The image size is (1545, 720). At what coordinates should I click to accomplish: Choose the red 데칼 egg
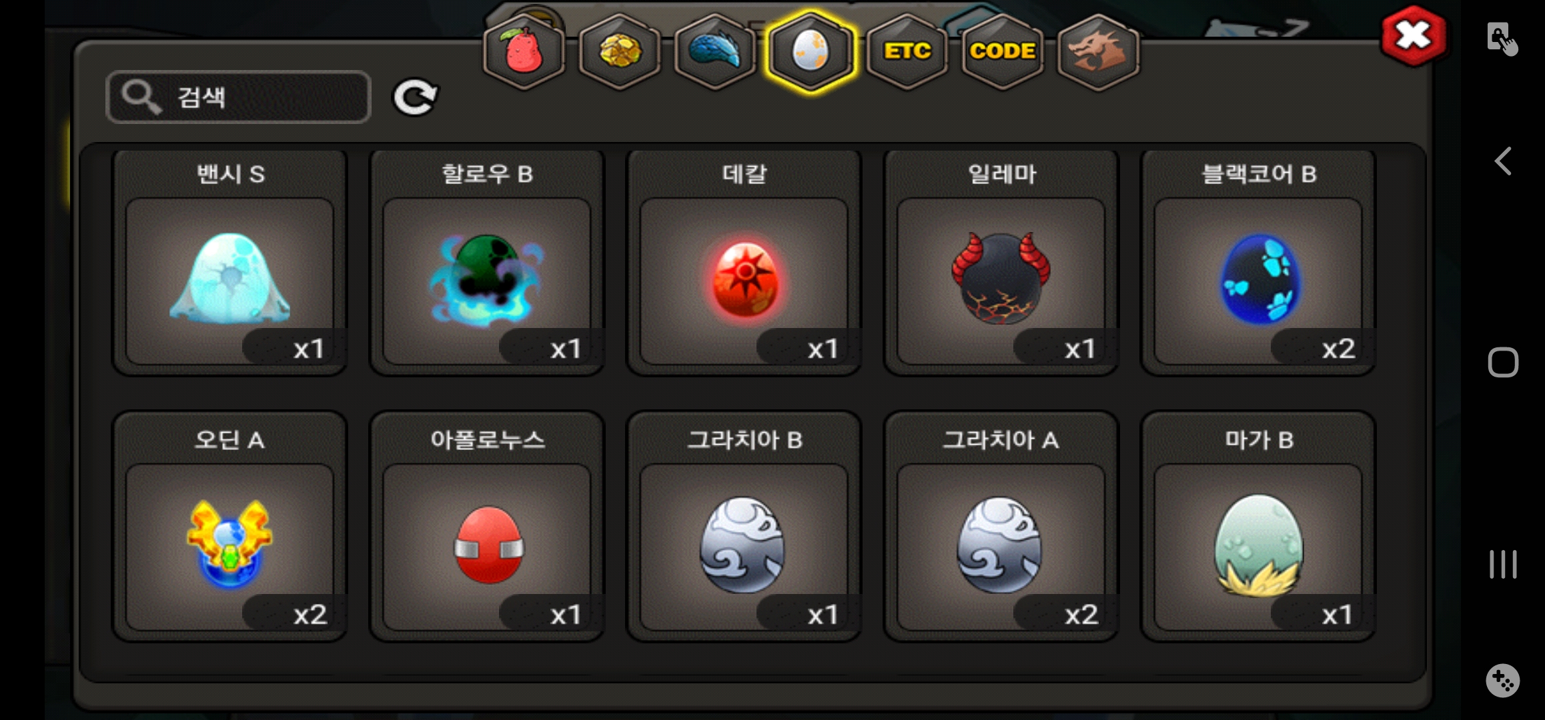coord(744,263)
